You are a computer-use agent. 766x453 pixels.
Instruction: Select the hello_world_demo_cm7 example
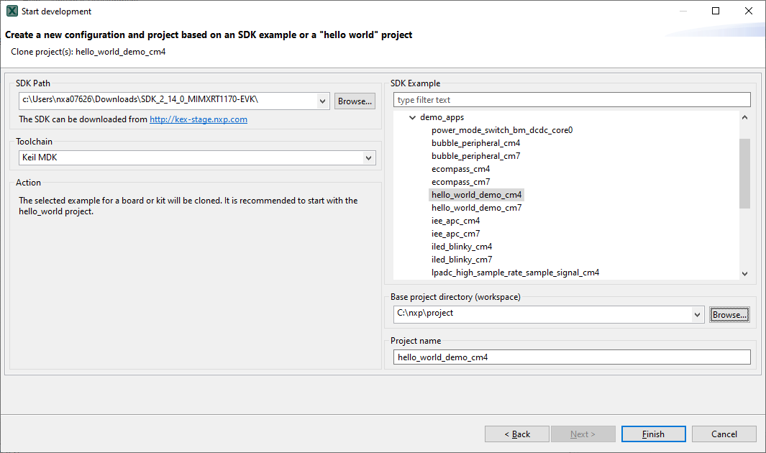[x=476, y=208]
